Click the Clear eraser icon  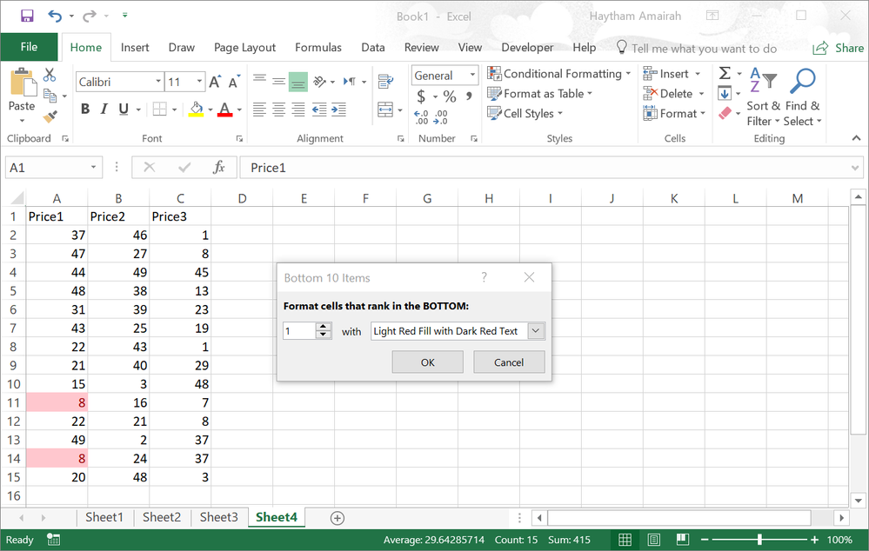point(725,114)
